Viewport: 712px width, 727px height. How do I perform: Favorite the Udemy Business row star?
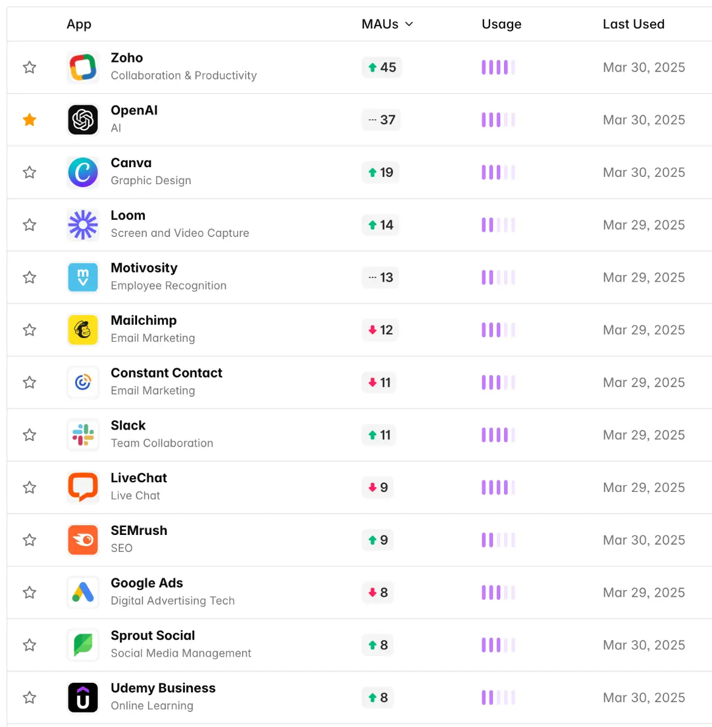pyautogui.click(x=30, y=697)
